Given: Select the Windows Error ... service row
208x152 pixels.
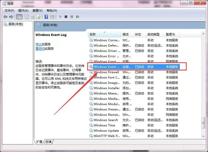Looking at the screenshot, I should [x=134, y=56].
